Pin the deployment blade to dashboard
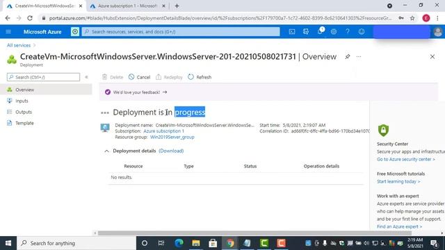 click(x=348, y=57)
